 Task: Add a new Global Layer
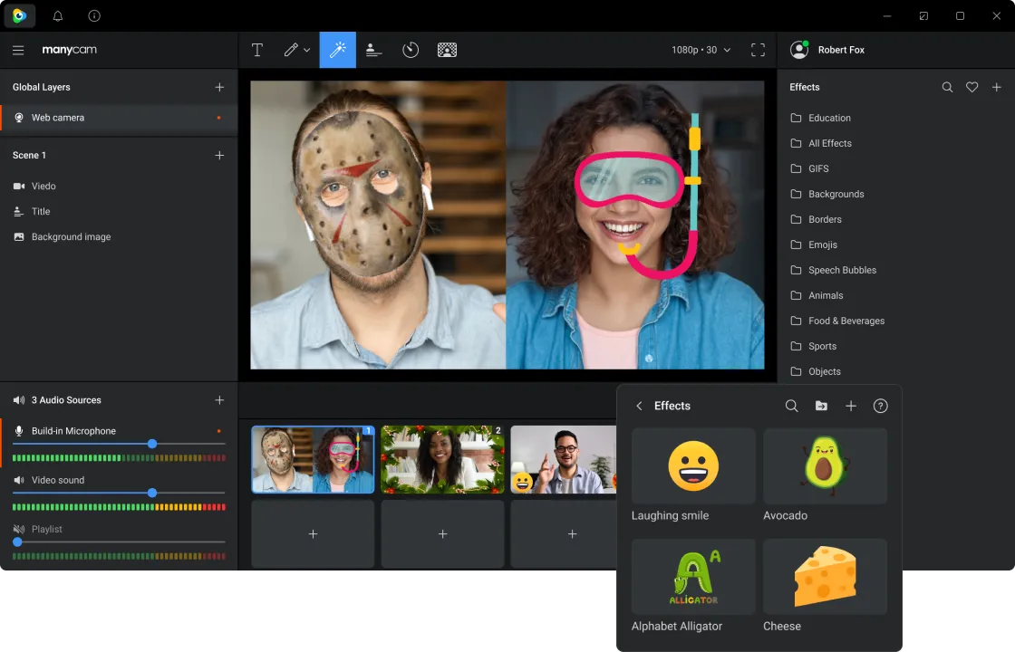pos(219,87)
